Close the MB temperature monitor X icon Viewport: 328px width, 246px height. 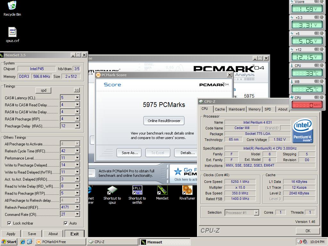click(x=322, y=81)
